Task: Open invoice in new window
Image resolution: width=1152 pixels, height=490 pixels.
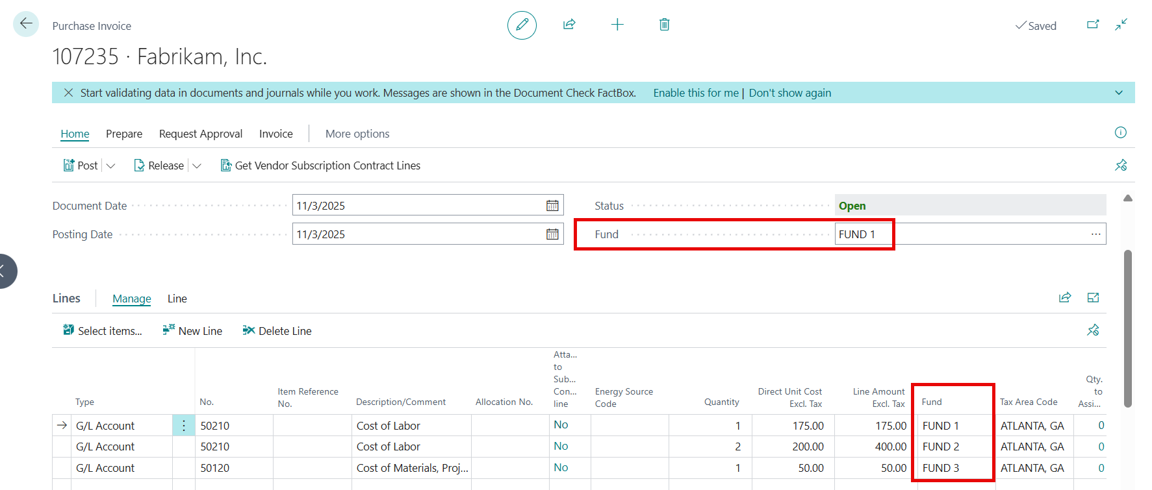Action: click(1093, 25)
